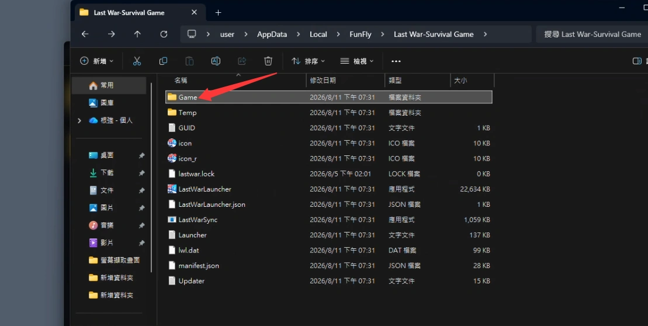Sort by 大小 column header
Viewport: 648px width, 326px height.
pos(472,81)
